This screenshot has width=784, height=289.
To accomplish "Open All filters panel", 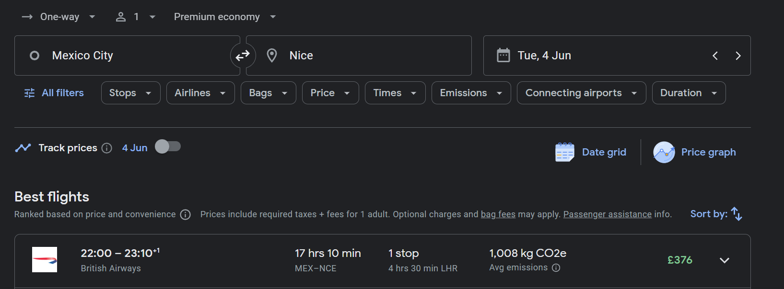I will click(54, 93).
